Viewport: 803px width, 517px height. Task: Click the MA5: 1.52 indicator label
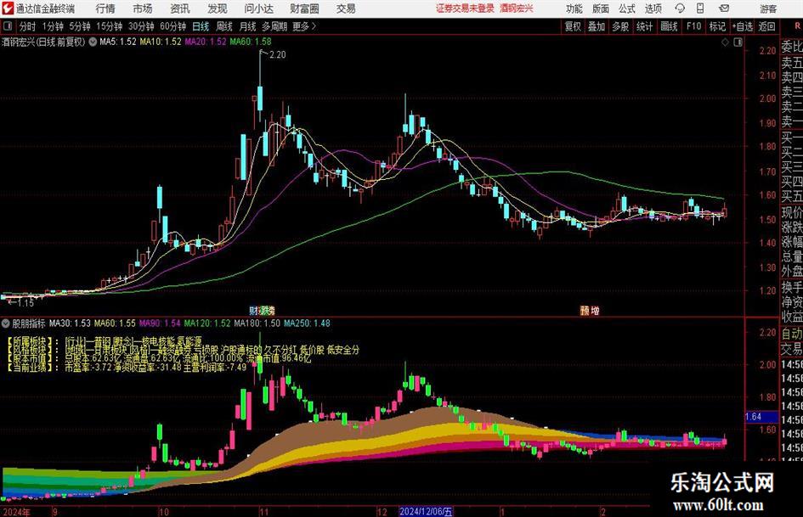pyautogui.click(x=118, y=42)
